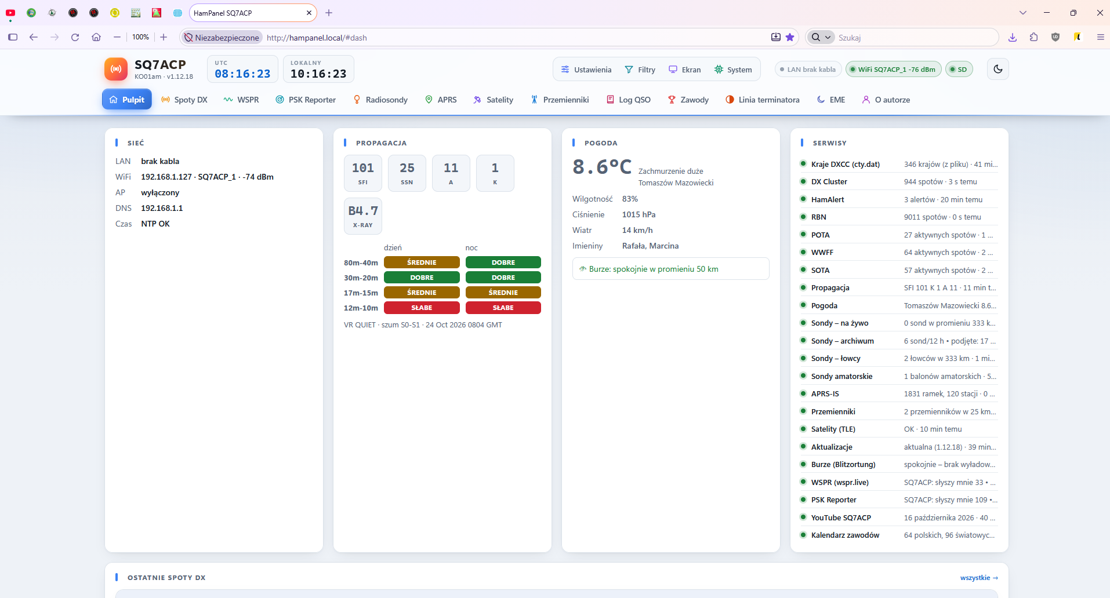
Task: Click the SD status badge
Action: pyautogui.click(x=959, y=70)
